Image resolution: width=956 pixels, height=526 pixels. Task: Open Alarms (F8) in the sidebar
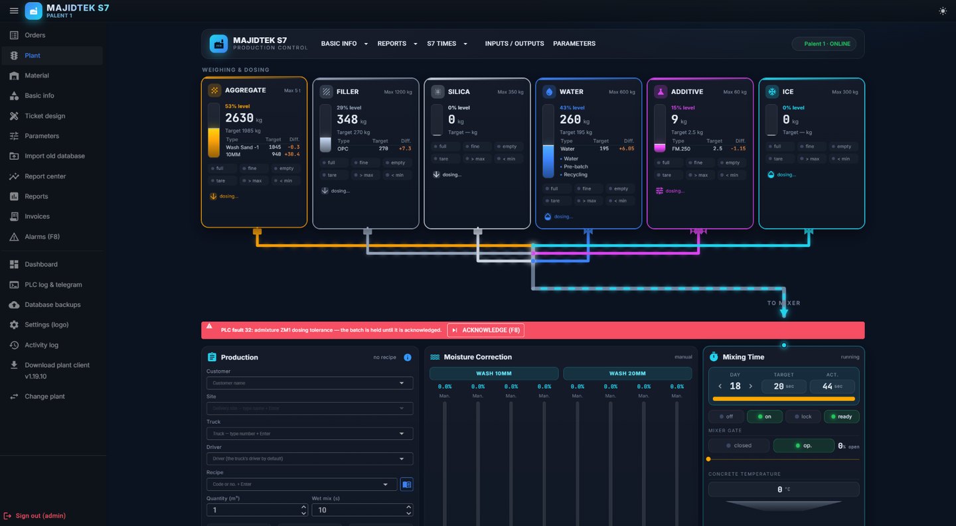(52, 237)
